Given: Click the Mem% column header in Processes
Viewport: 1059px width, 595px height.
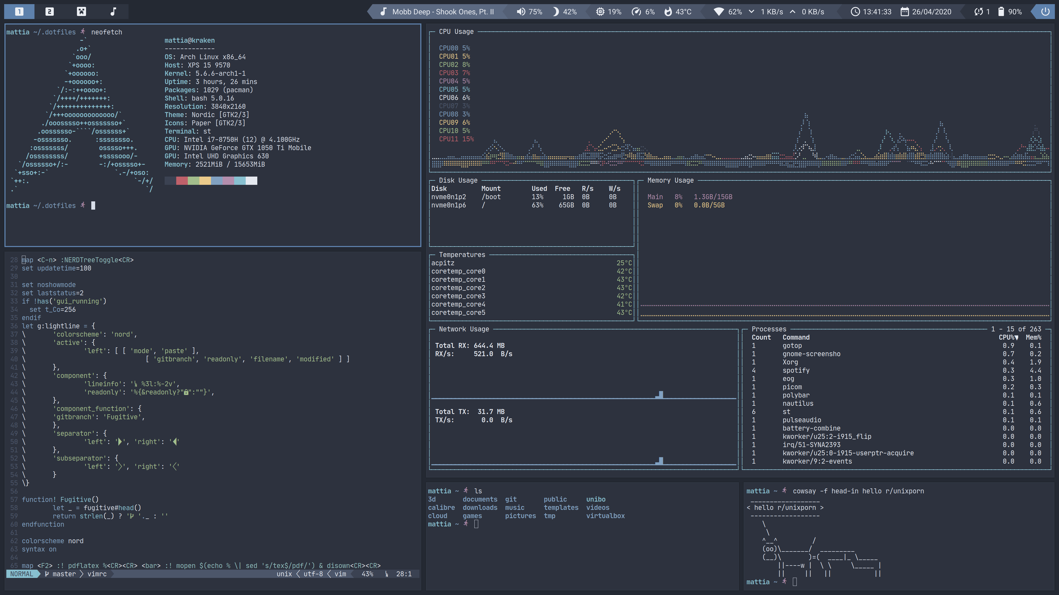Looking at the screenshot, I should [1034, 337].
